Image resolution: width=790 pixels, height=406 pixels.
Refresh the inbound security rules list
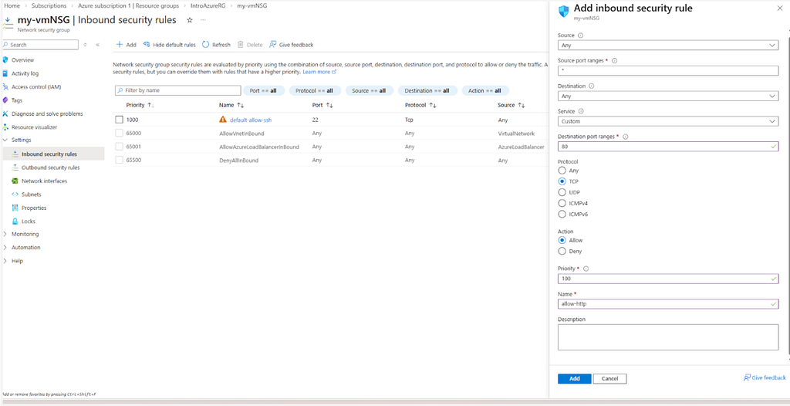pyautogui.click(x=216, y=45)
